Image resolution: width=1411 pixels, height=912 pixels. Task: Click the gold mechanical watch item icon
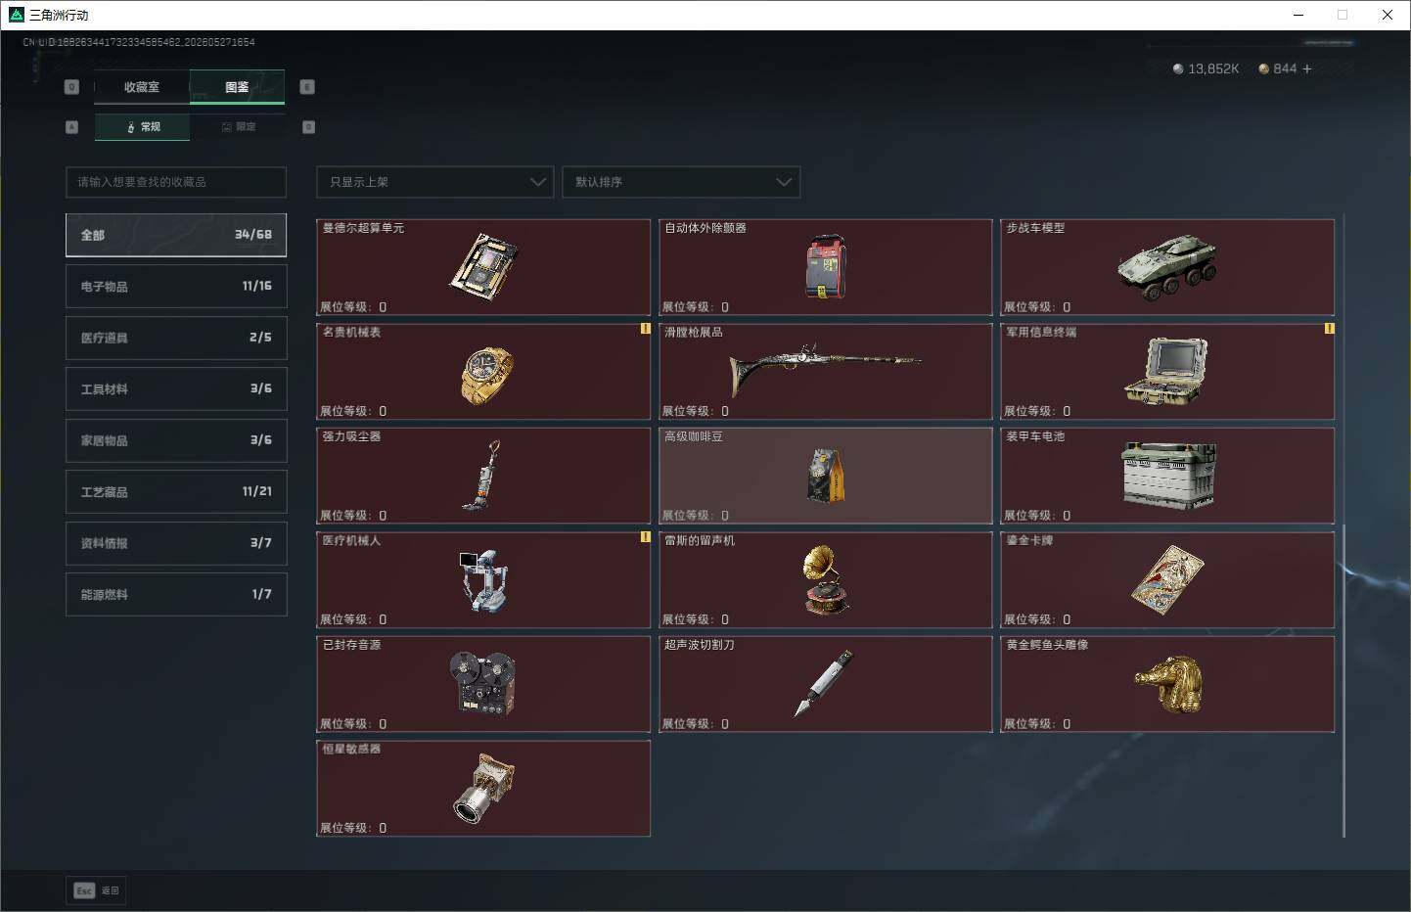click(x=486, y=375)
